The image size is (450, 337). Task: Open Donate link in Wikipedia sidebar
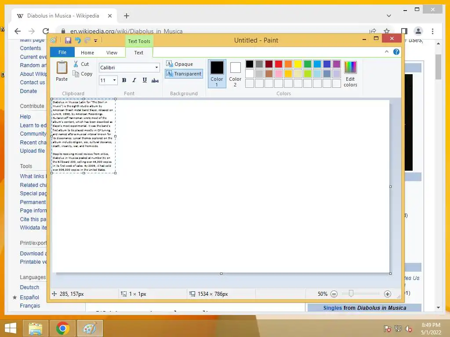(29, 91)
